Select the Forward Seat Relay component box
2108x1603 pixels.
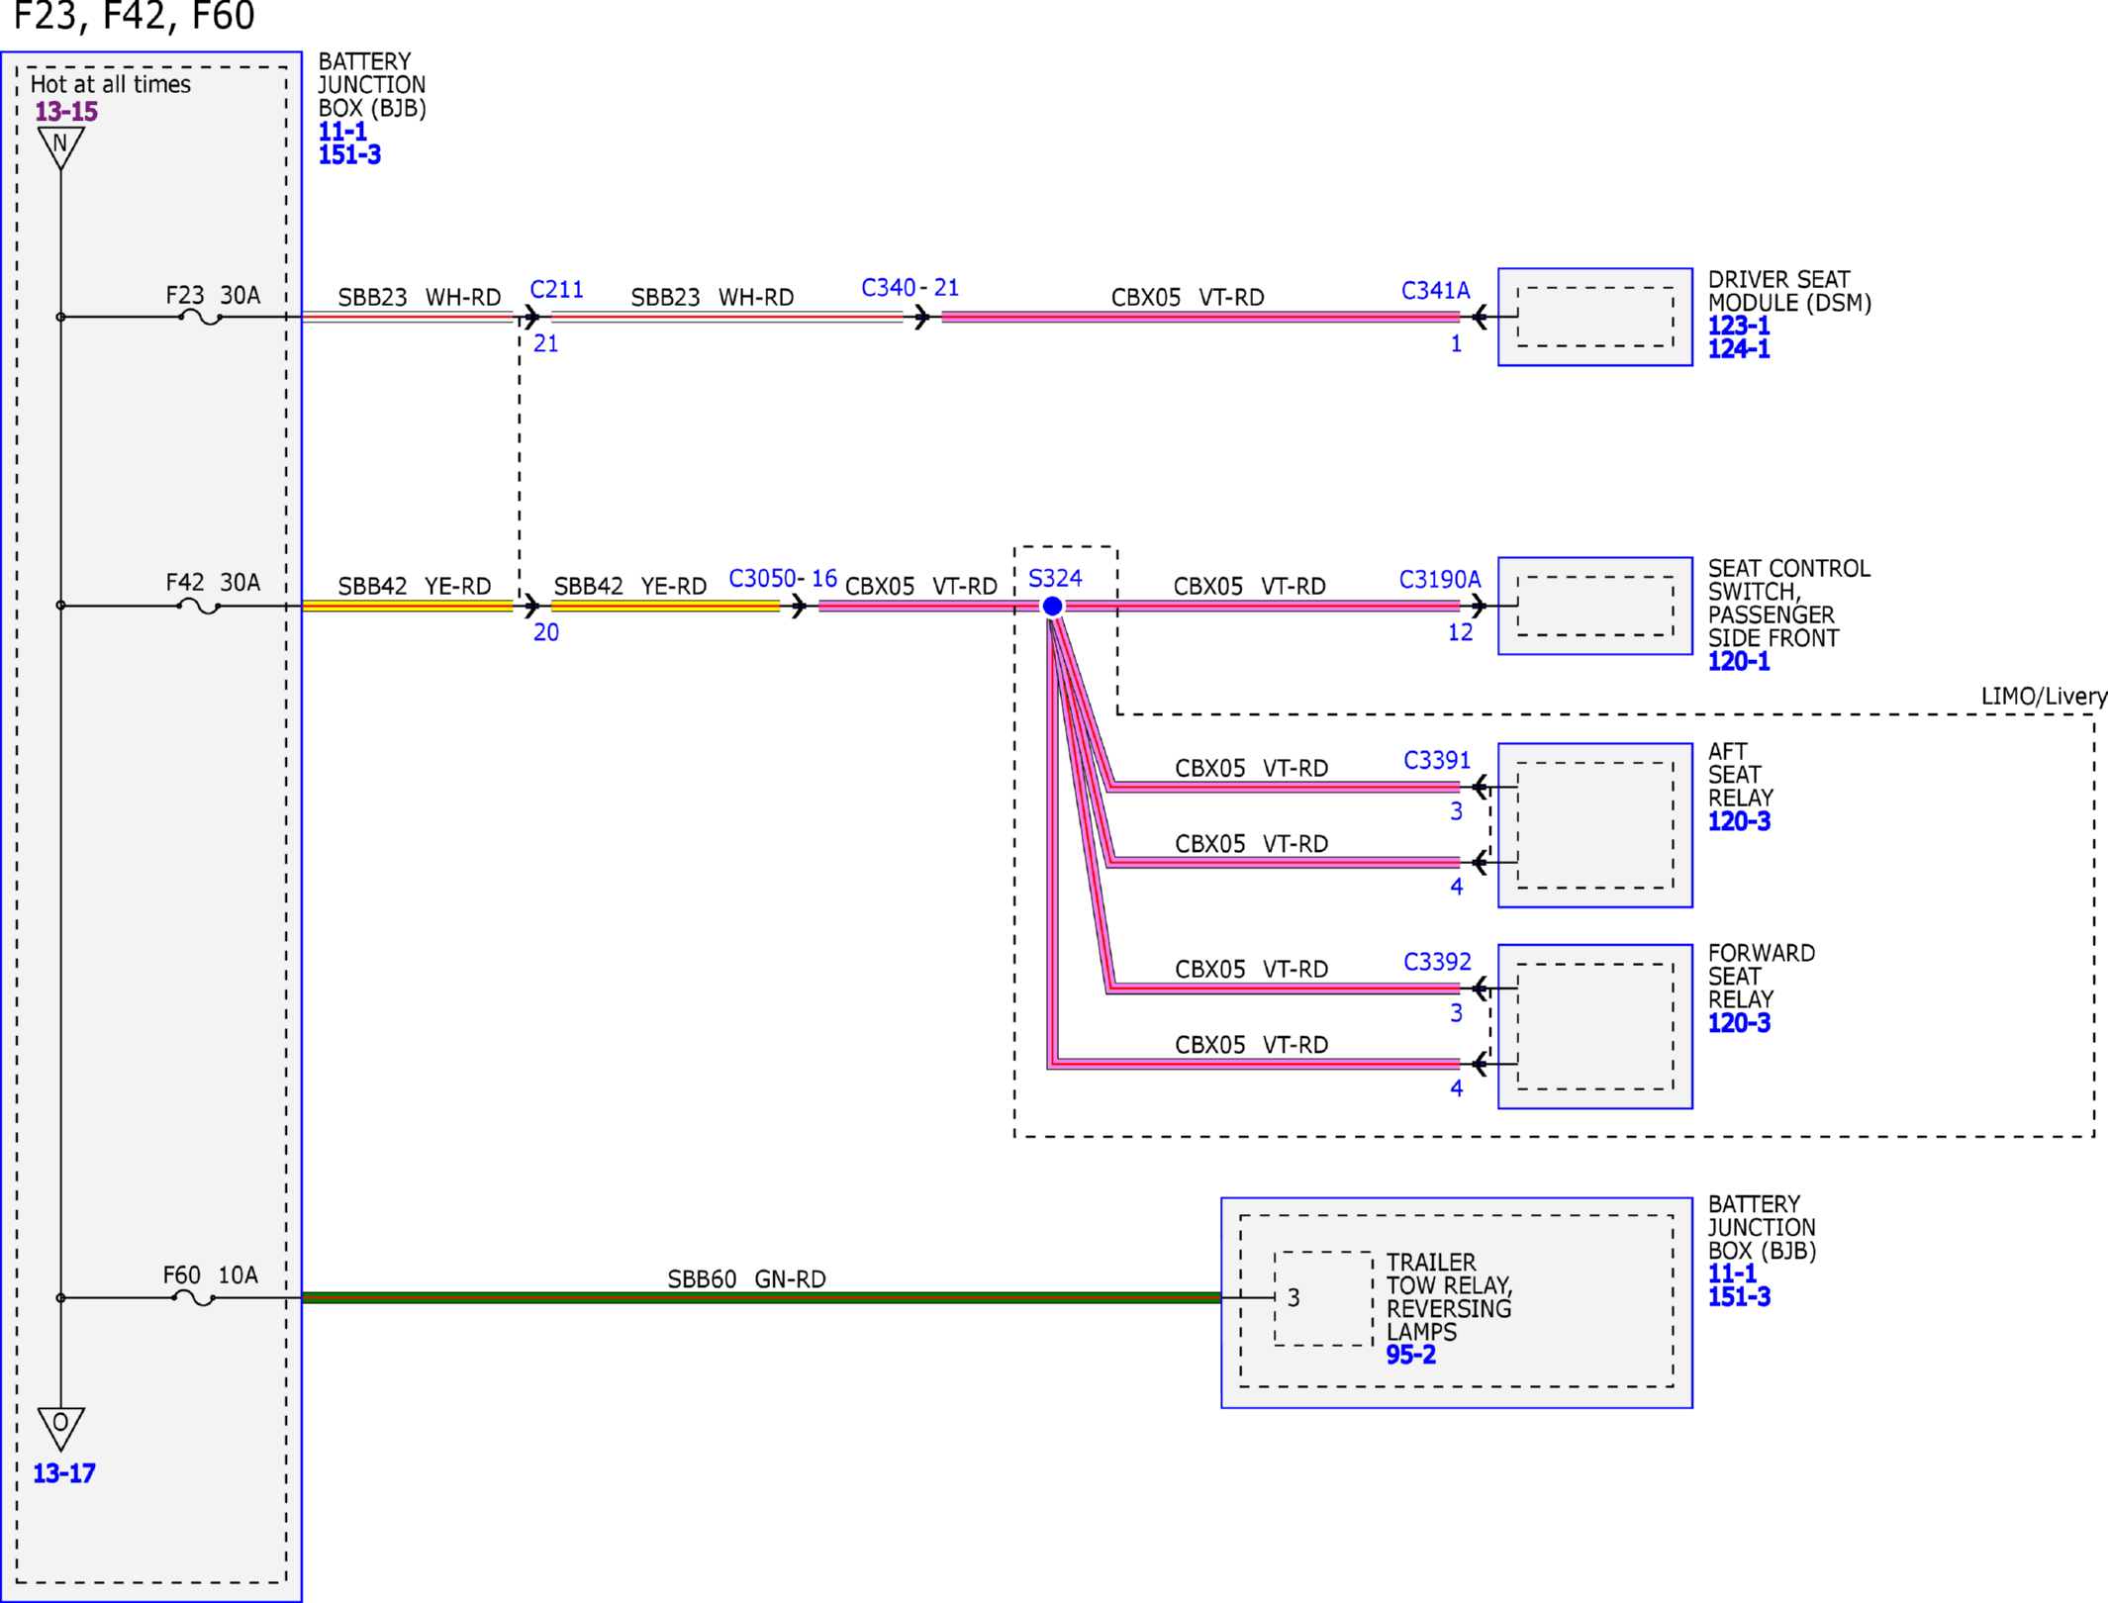click(x=1595, y=1026)
